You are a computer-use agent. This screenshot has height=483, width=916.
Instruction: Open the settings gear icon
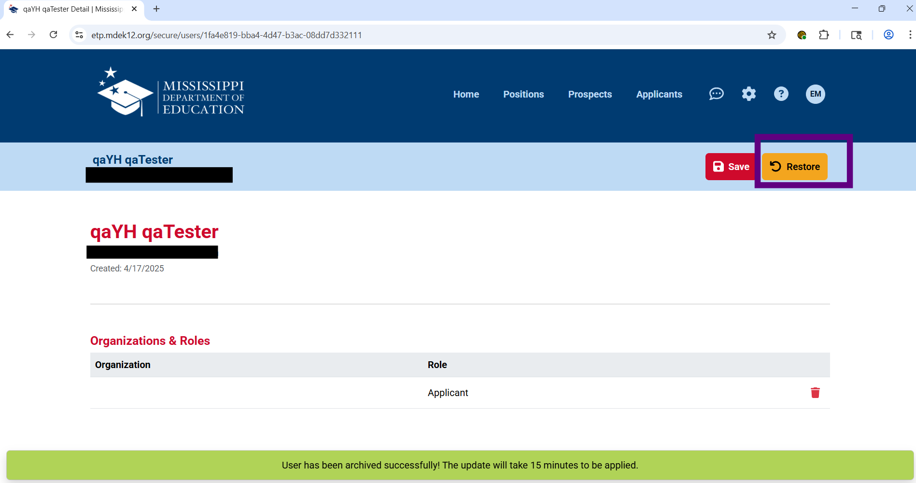pyautogui.click(x=748, y=94)
